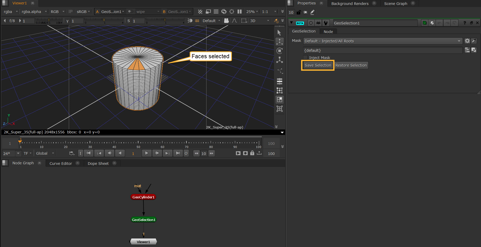
Task: Click the pause viewer updates icon
Action: click(x=240, y=12)
